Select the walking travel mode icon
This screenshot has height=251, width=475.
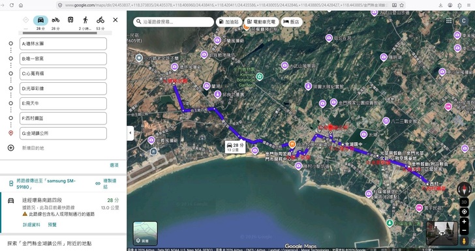[85, 20]
